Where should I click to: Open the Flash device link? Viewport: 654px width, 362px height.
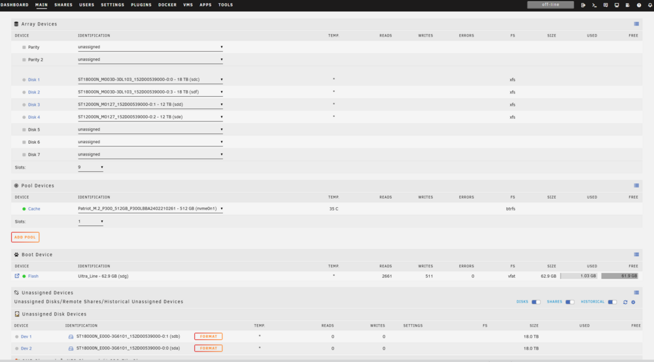tap(33, 276)
